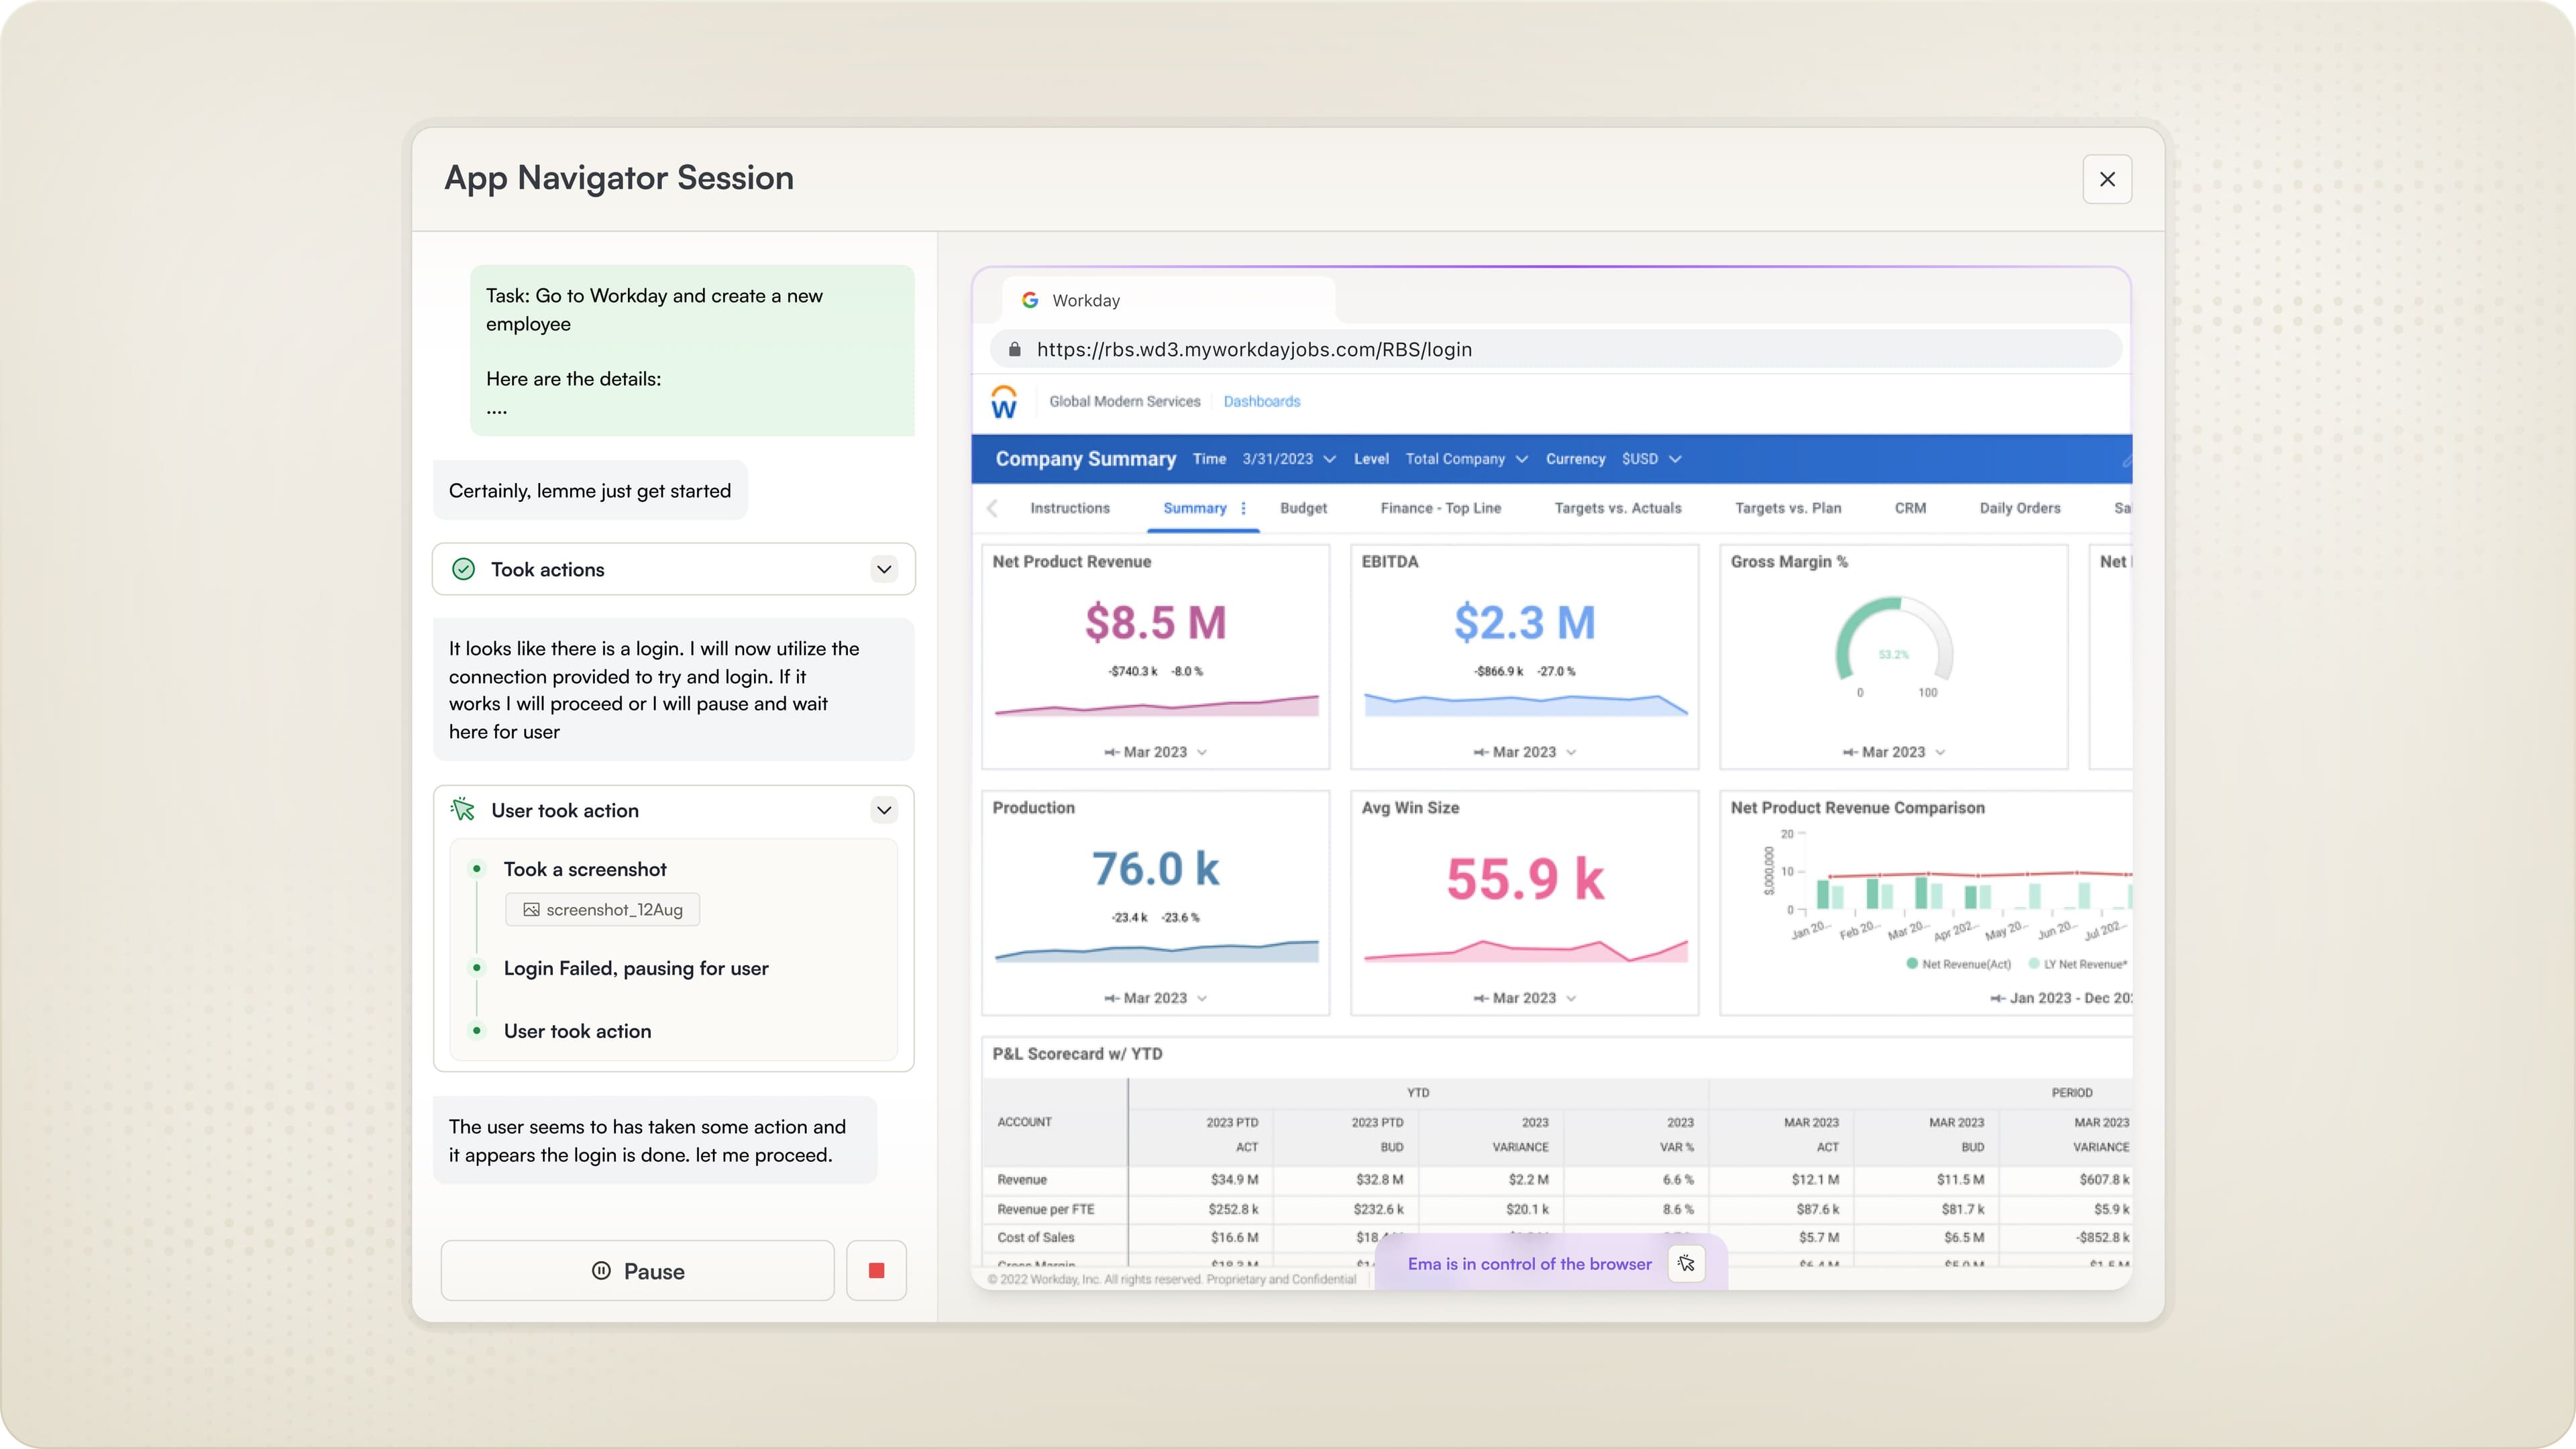Switch to the Budget tab

pos(1303,508)
